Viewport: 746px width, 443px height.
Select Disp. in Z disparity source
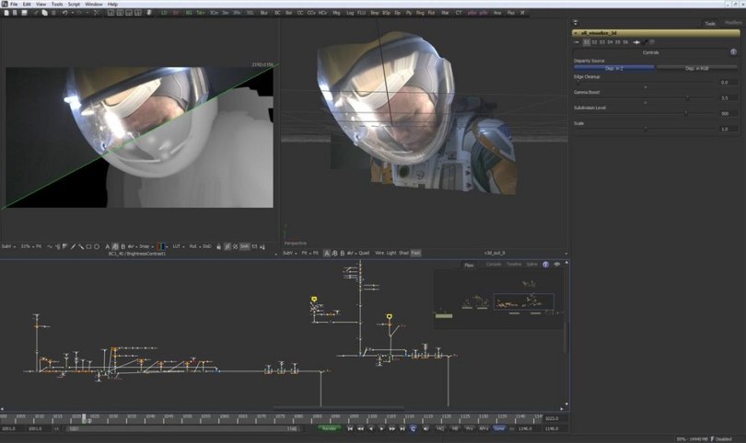[x=613, y=68]
